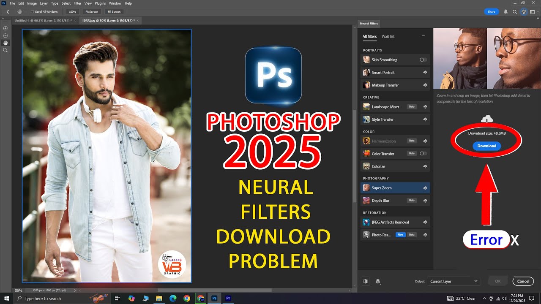The height and width of the screenshot is (304, 541).
Task: Download Photo Restoration via cloud icon
Action: tap(425, 235)
